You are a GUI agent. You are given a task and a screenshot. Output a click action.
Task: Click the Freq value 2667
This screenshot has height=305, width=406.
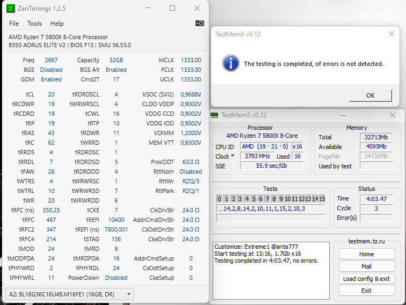(51, 60)
